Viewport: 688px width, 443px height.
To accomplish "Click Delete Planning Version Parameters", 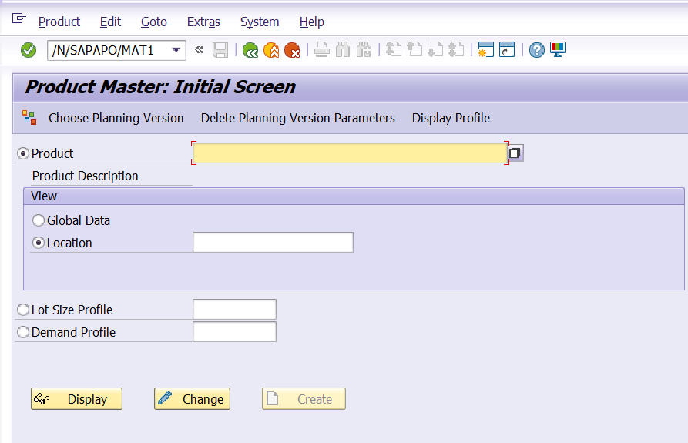I will pos(298,118).
